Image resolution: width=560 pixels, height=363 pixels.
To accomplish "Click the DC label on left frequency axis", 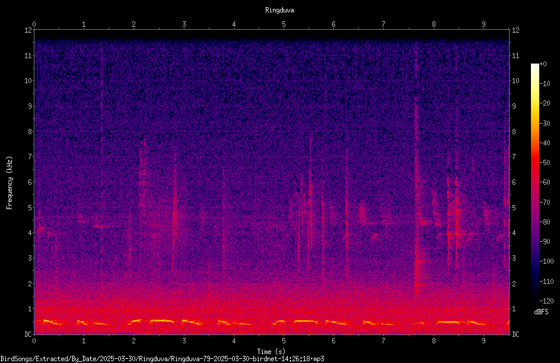I will point(28,334).
